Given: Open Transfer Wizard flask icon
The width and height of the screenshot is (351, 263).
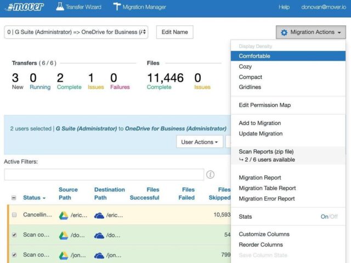Looking at the screenshot, I should click(x=60, y=7).
